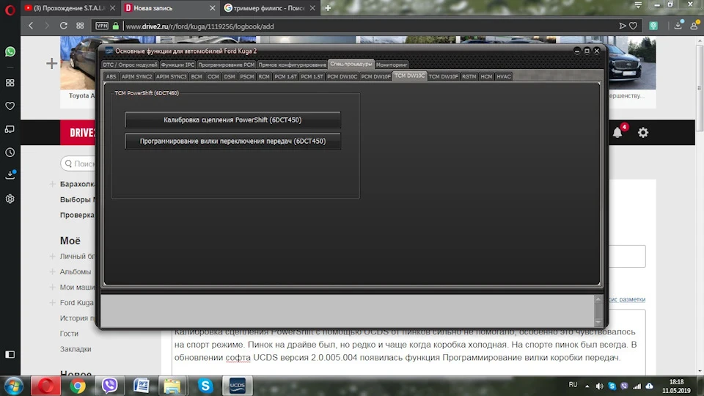The width and height of the screenshot is (704, 396).
Task: Go forward in the browser
Action: click(x=47, y=26)
